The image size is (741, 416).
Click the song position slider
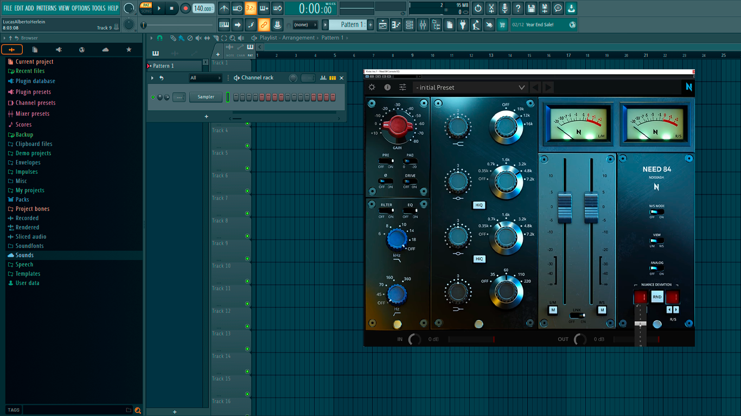178,25
